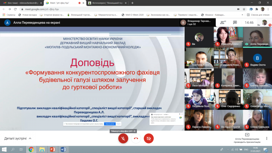This screenshot has height=153, width=272.
Task: Open the Meet chat panel icon
Action: [235, 22]
